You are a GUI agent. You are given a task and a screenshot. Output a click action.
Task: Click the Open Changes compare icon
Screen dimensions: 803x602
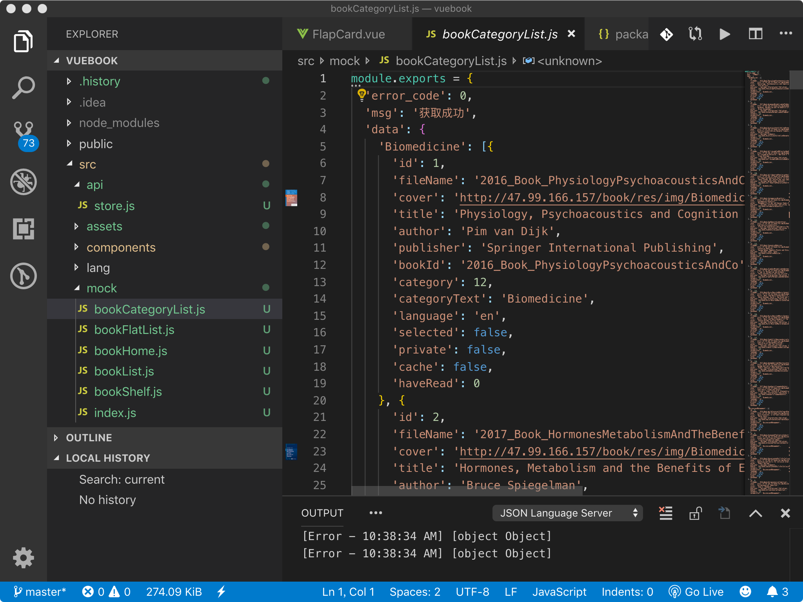[695, 34]
